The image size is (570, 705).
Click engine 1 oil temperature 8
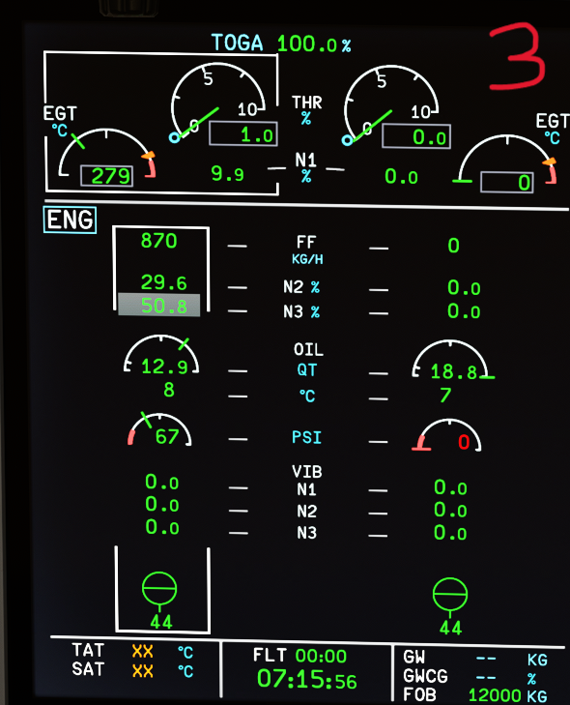(169, 390)
